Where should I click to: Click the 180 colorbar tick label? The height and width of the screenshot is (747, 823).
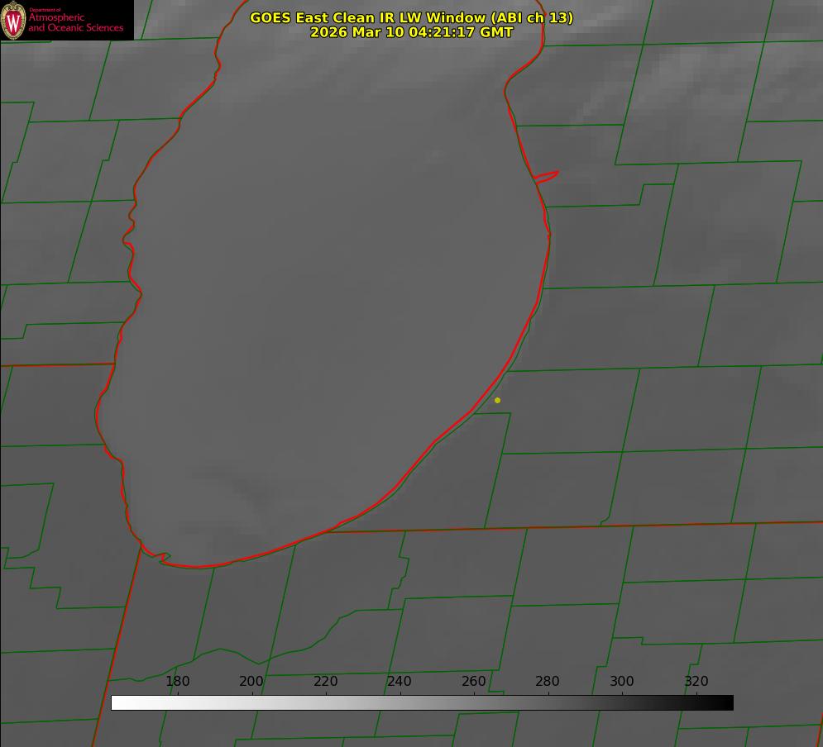tap(178, 682)
